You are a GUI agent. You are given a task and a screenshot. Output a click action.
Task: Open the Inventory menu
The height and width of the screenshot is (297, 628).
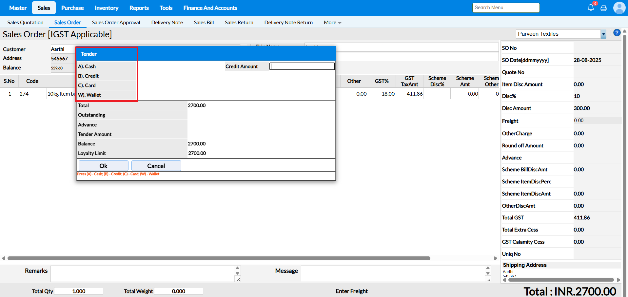(106, 8)
